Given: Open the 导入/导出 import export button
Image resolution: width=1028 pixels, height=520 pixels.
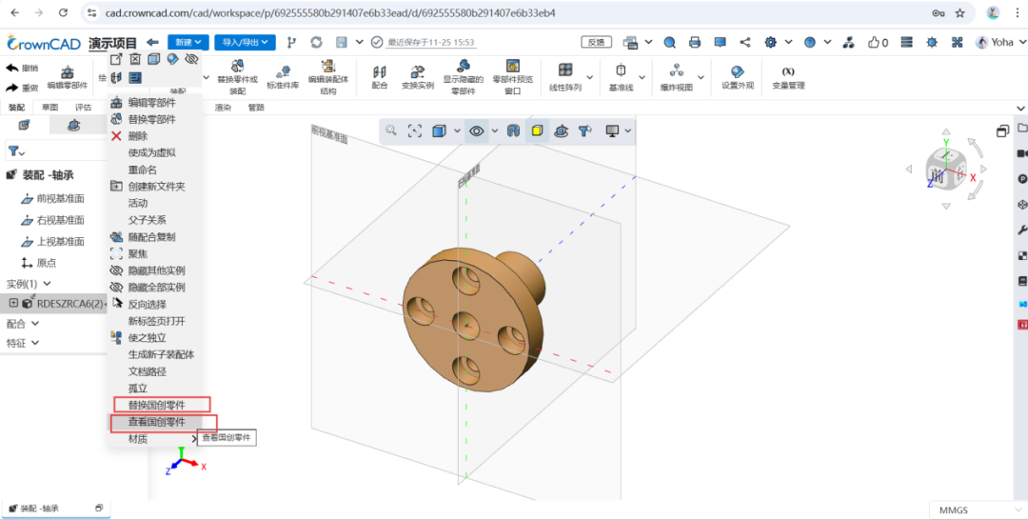Looking at the screenshot, I should (245, 42).
